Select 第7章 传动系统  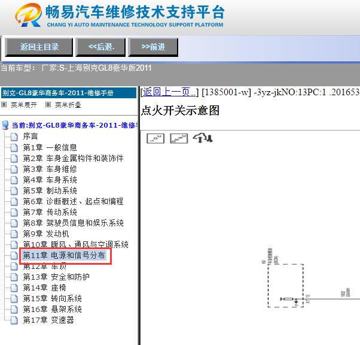50,212
